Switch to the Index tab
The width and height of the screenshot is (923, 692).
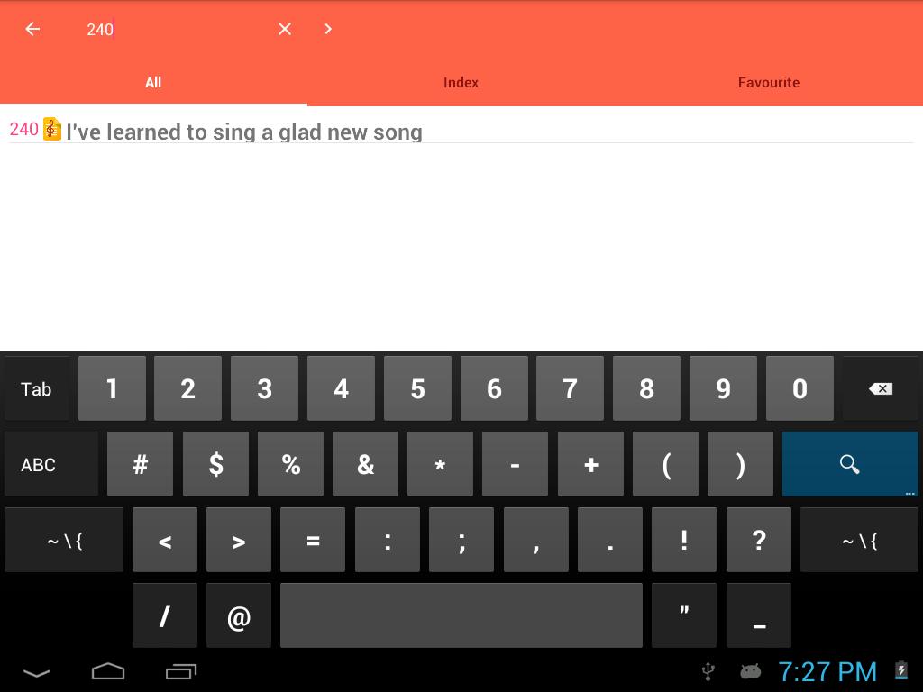[x=461, y=82]
